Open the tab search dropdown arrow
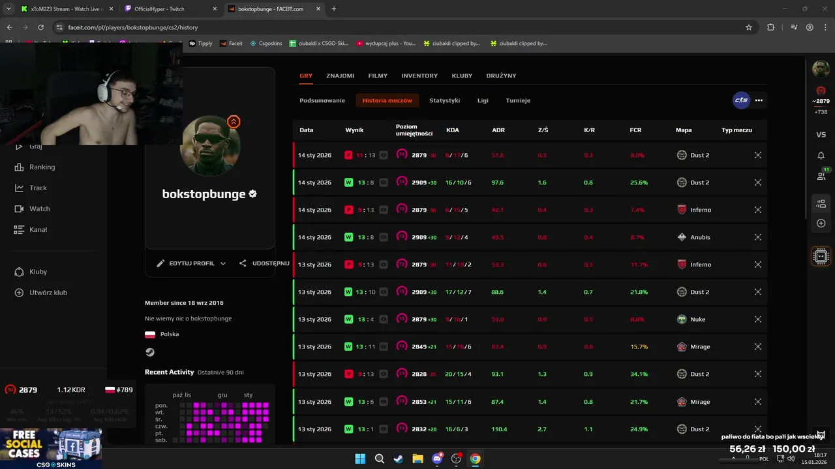This screenshot has height=469, width=835. pos(8,9)
